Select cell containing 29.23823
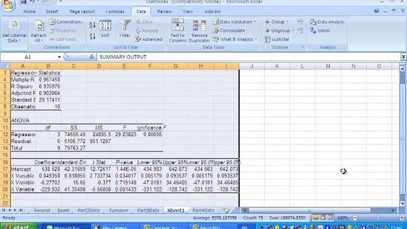407x229 pixels. pos(125,134)
